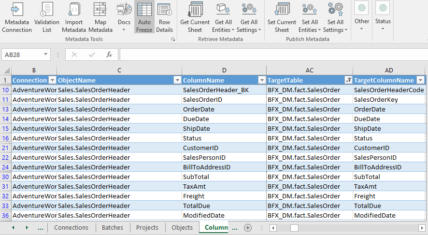Click the TaxAmt ColumnName cell
428x235 pixels.
(x=224, y=186)
